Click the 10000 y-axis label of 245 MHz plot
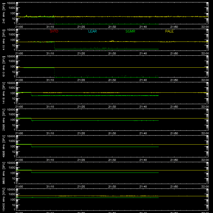 pos(11,3)
